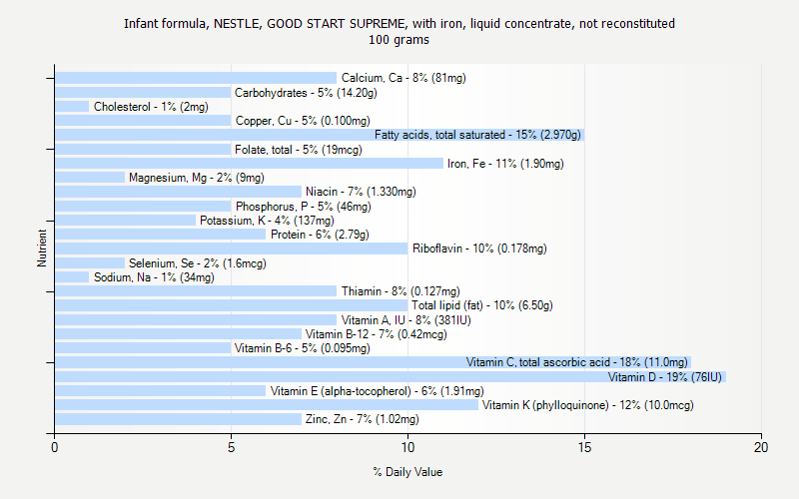Click the chart title mentioning NESTLE GOOD START
Image resolution: width=799 pixels, height=499 pixels.
399,23
